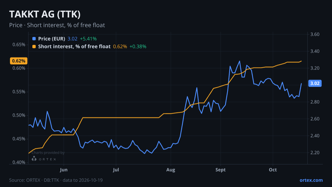Image resolution: width=332 pixels, height=187 pixels.
Task: Click the Sept x-axis label
Action: [x=221, y=170]
